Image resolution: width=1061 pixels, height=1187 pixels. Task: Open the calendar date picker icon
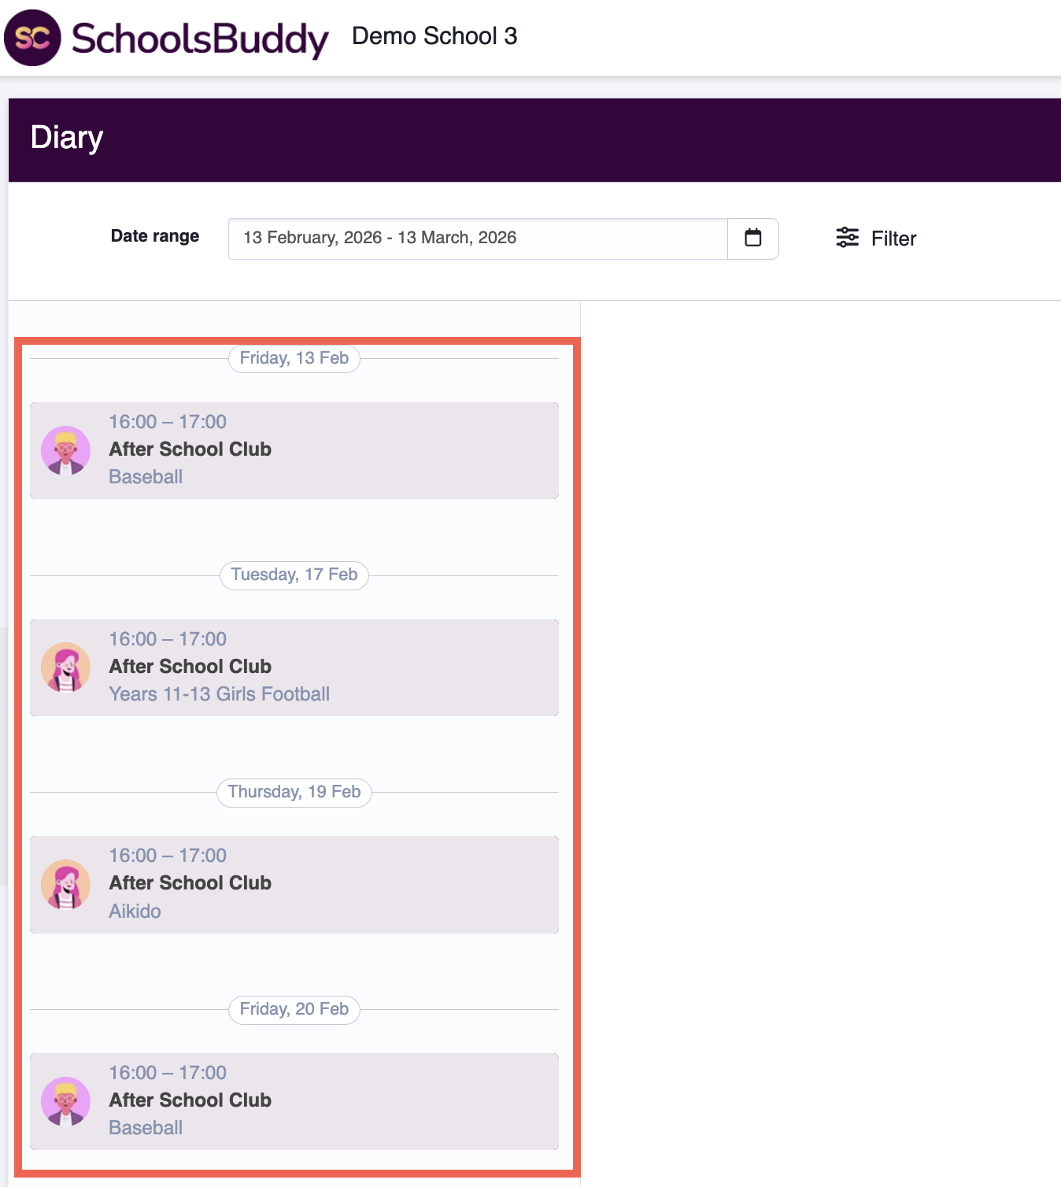752,238
